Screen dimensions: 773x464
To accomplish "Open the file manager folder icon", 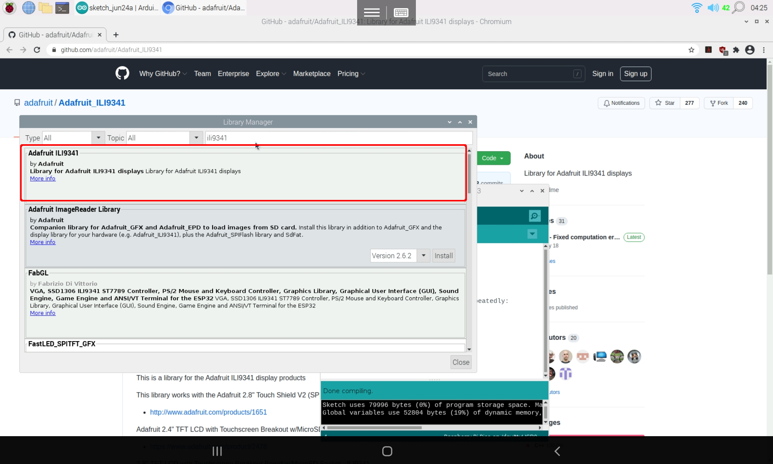I will click(45, 7).
